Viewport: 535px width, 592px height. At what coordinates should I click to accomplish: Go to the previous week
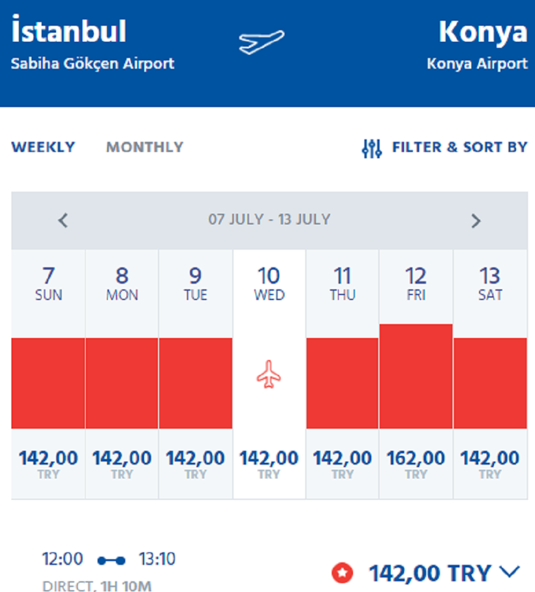click(63, 220)
